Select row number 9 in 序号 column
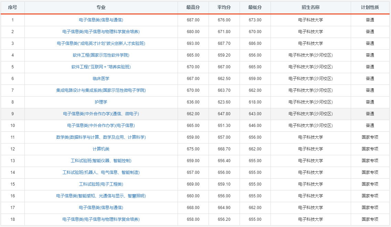Screen dimensions: 391x227 point(12,114)
